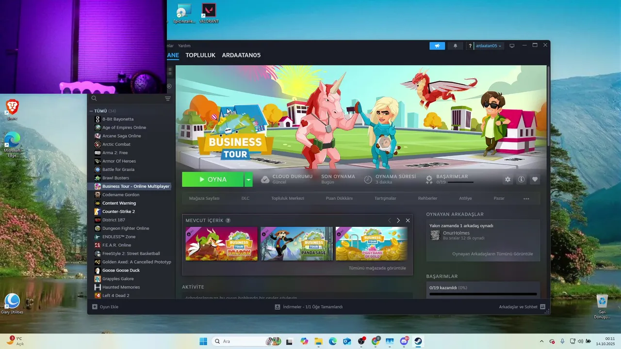Image resolution: width=621 pixels, height=349 pixels.
Task: Open the Recycle Bin on the desktop
Action: pyautogui.click(x=602, y=306)
